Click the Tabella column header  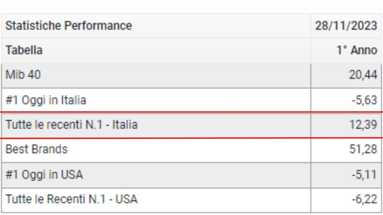pyautogui.click(x=24, y=50)
